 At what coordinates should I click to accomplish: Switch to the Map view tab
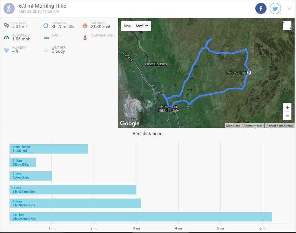tap(127, 26)
